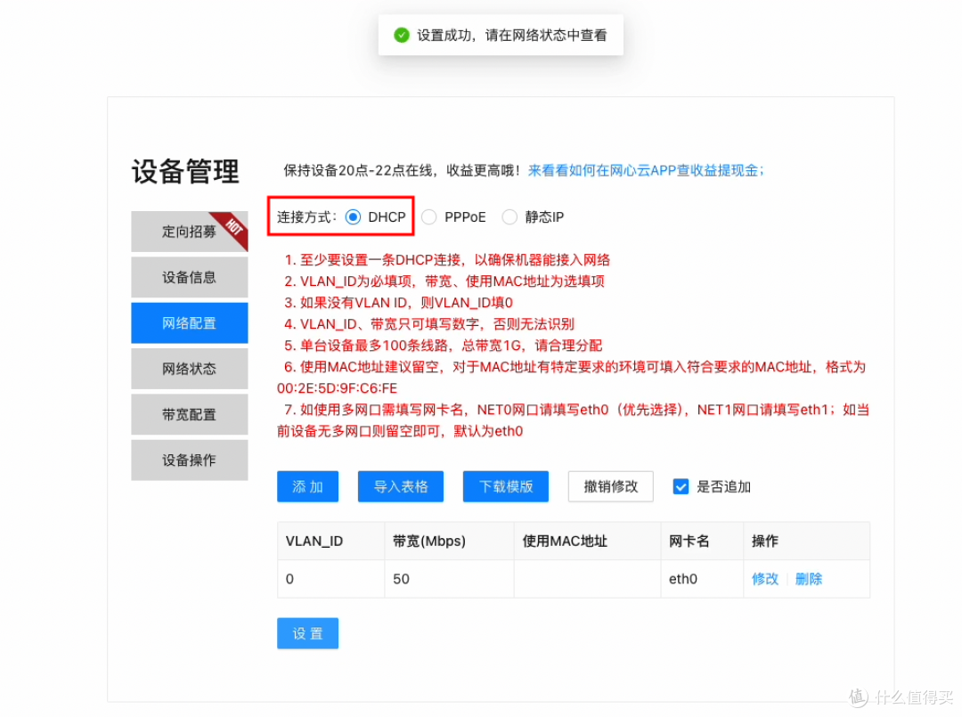Click the 设备管理 page title

tap(185, 171)
